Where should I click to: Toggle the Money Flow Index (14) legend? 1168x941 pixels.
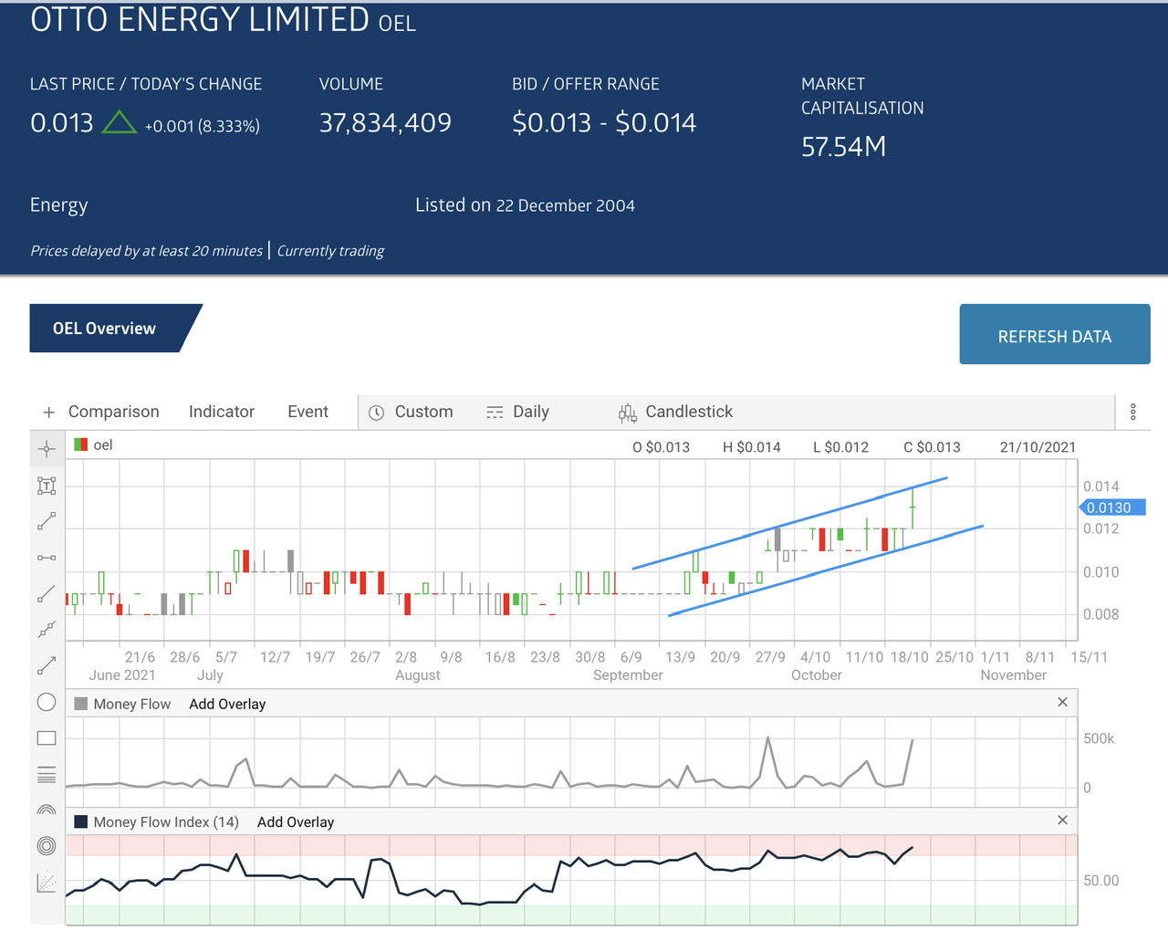pos(81,821)
